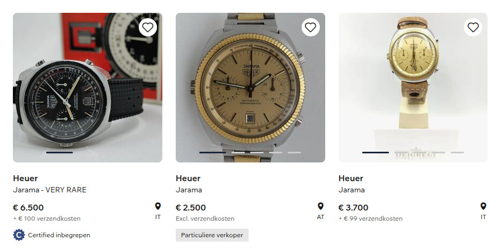Open the gold-bezel Jarama close-up photo

tap(250, 88)
